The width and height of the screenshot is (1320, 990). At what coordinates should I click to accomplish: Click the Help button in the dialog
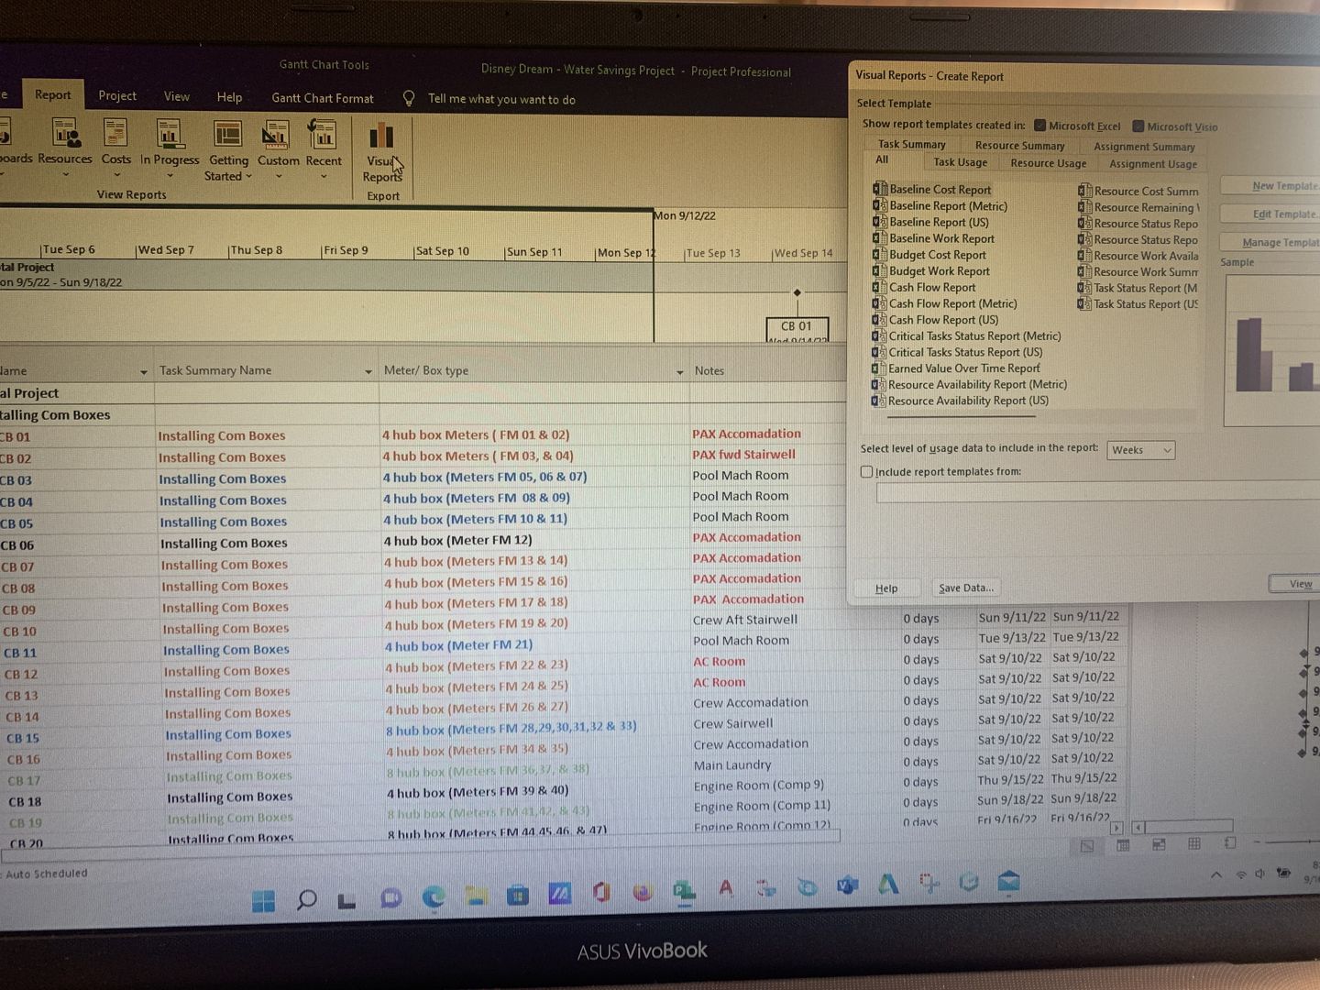point(886,588)
